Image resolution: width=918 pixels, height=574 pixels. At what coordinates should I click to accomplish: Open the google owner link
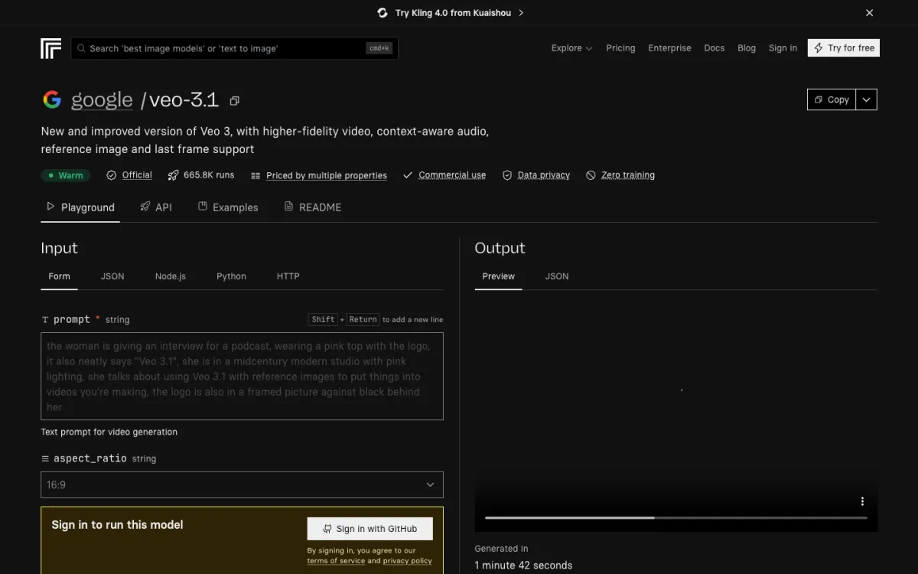(x=102, y=100)
